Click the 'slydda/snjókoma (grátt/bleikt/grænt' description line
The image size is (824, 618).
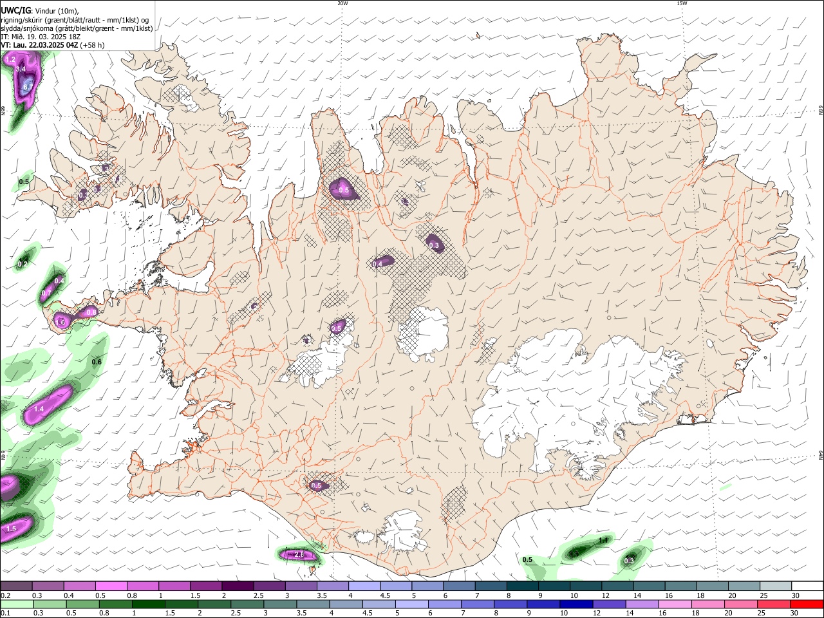(x=77, y=28)
